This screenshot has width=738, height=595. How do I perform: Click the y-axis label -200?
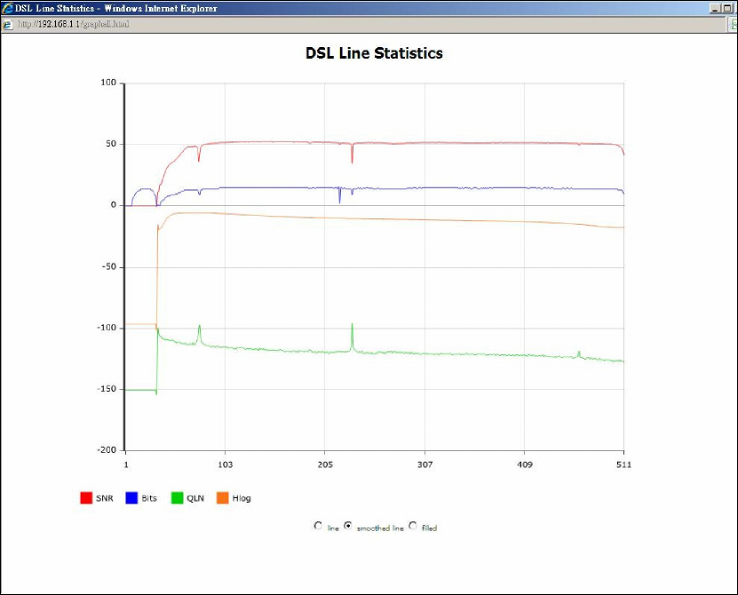(x=107, y=450)
